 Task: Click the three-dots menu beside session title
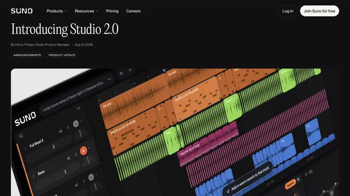pyautogui.click(x=109, y=79)
